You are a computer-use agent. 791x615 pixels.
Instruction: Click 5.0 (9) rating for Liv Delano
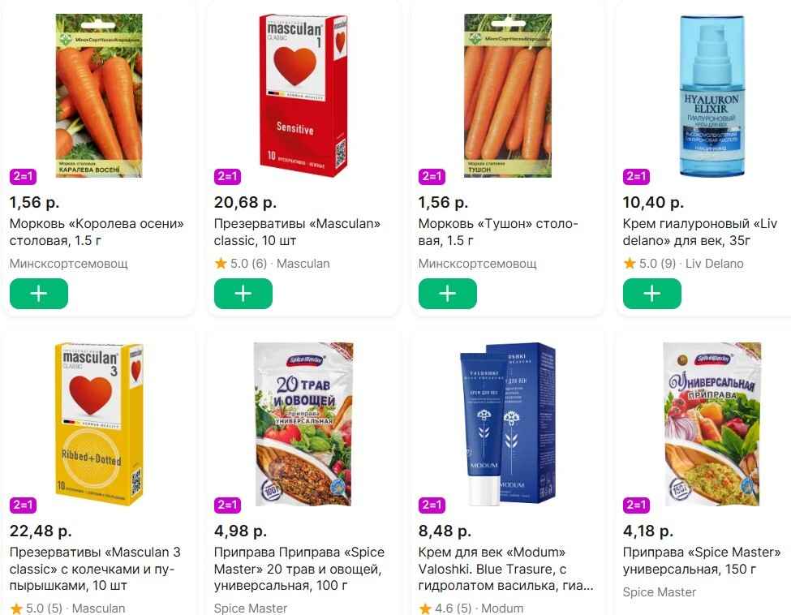[x=651, y=264]
